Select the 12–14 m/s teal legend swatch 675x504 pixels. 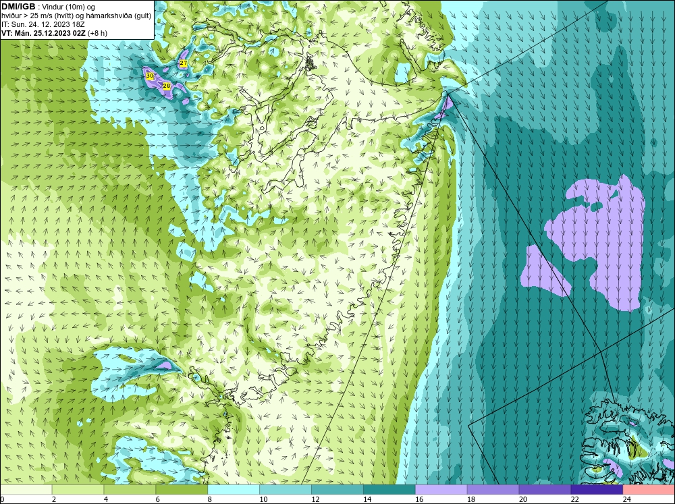(337, 490)
